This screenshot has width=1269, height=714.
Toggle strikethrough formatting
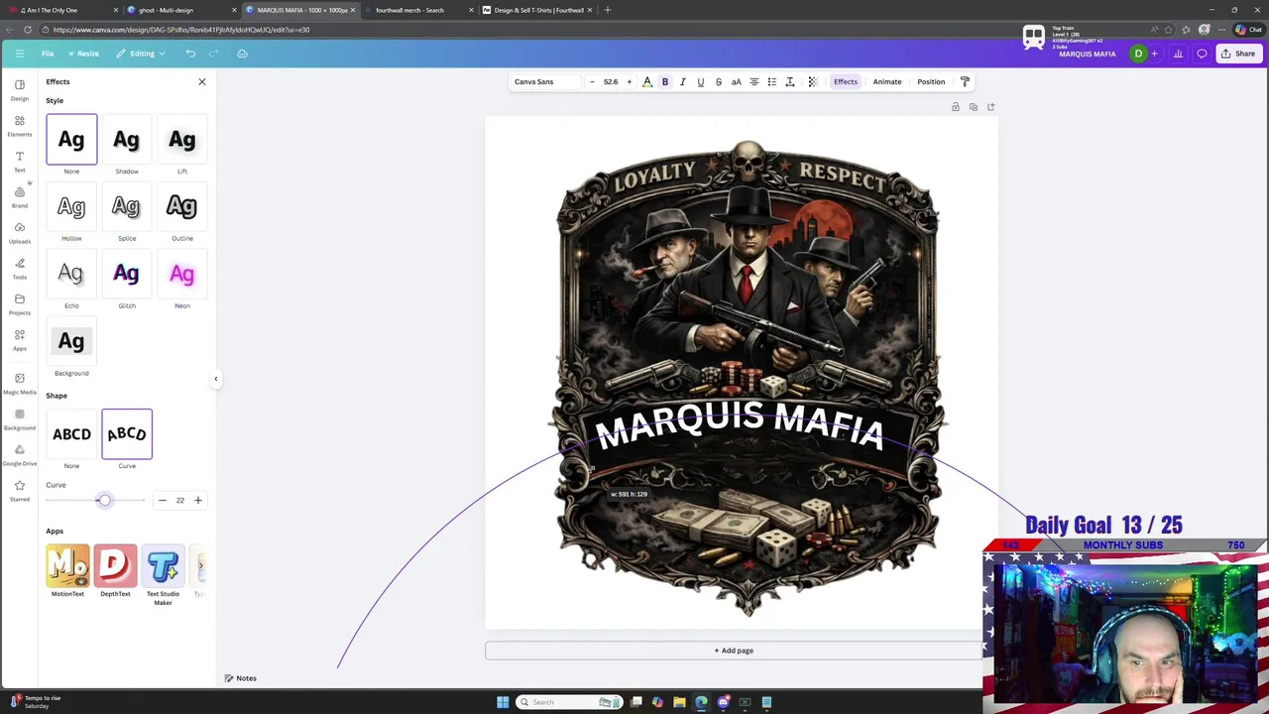coord(719,81)
